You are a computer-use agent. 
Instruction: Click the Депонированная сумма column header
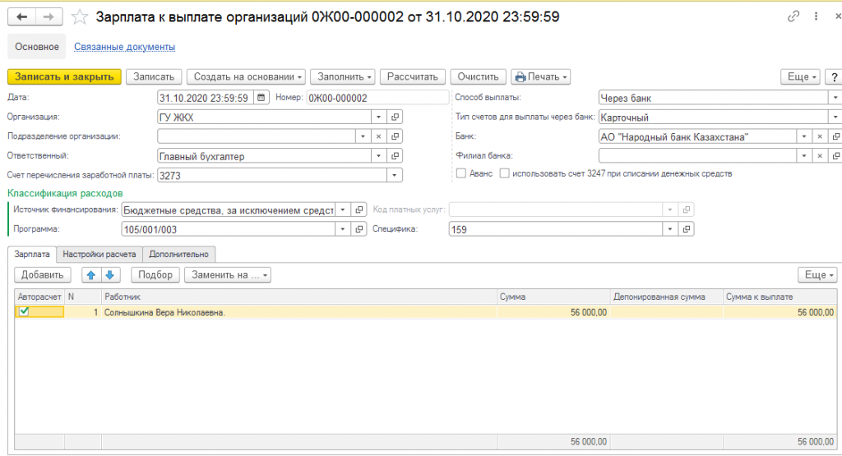coord(666,297)
